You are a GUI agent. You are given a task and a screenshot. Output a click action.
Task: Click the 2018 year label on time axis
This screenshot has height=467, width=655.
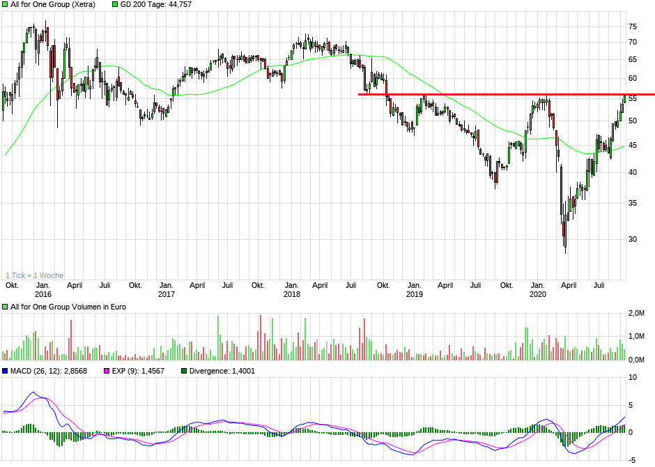(x=291, y=295)
